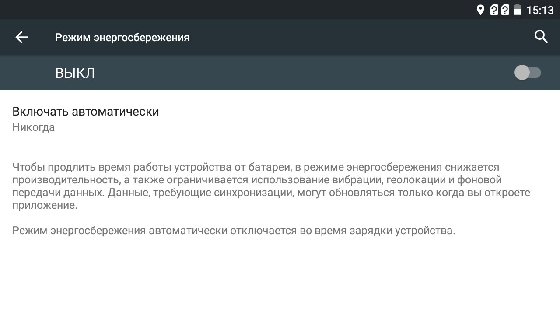Tap the word приложение ending the description
Viewport: 560px width, 315px height.
tap(45, 205)
